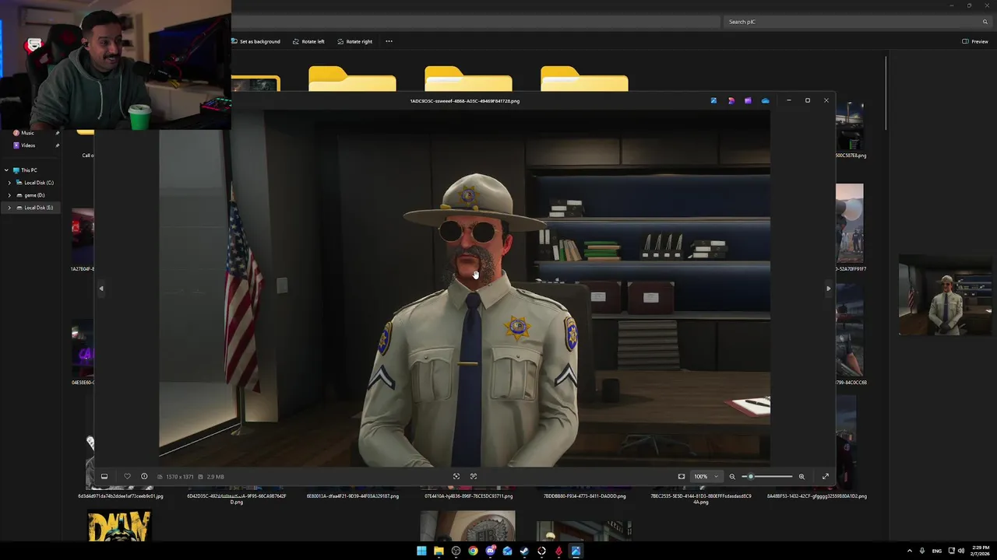Open Clipchamp icon in Photos title bar

pyautogui.click(x=748, y=100)
